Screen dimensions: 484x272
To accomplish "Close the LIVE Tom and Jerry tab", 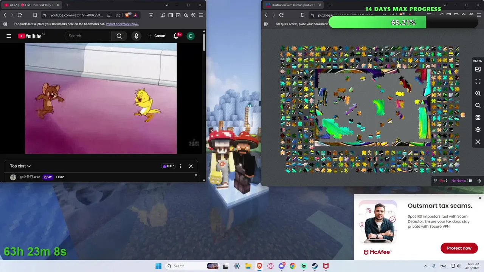I will point(58,5).
